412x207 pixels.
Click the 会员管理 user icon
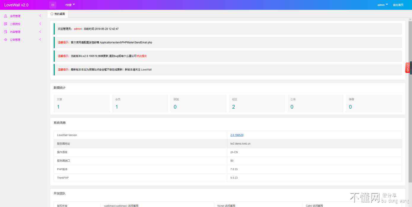coord(6,16)
